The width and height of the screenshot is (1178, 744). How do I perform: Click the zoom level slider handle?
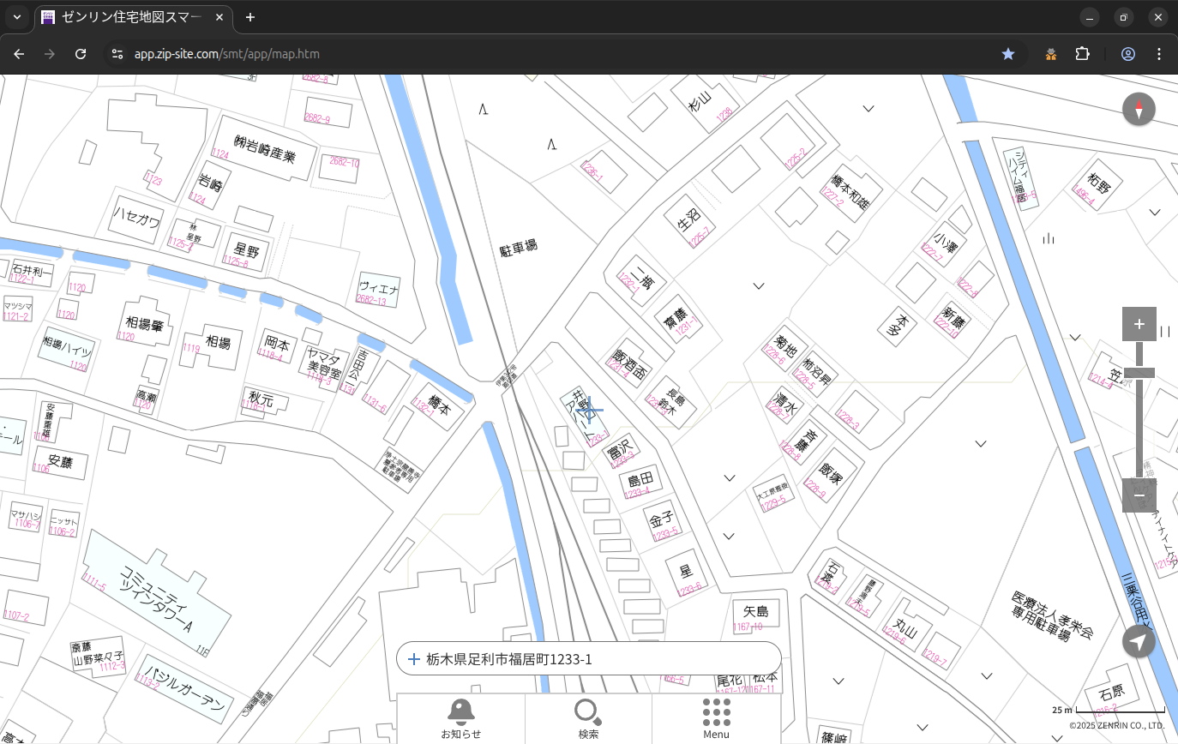coord(1139,373)
